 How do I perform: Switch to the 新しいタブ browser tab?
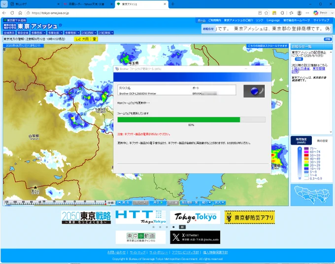tap(34, 4)
